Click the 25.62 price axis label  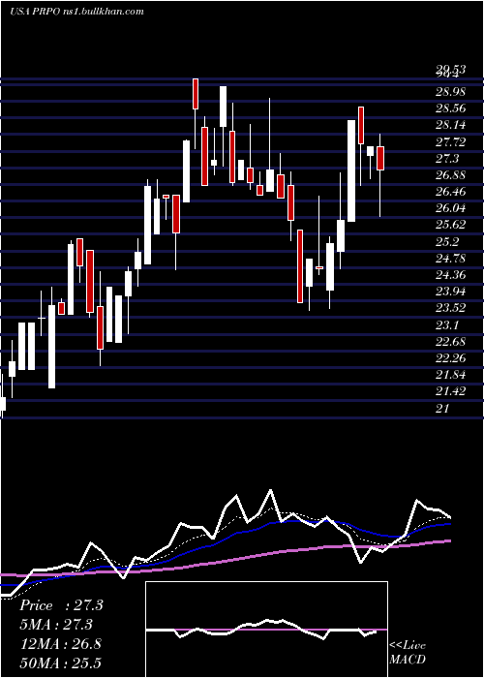click(x=450, y=225)
